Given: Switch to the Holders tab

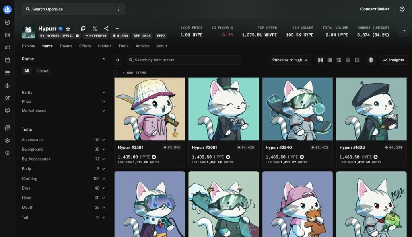Looking at the screenshot, I should [x=105, y=46].
